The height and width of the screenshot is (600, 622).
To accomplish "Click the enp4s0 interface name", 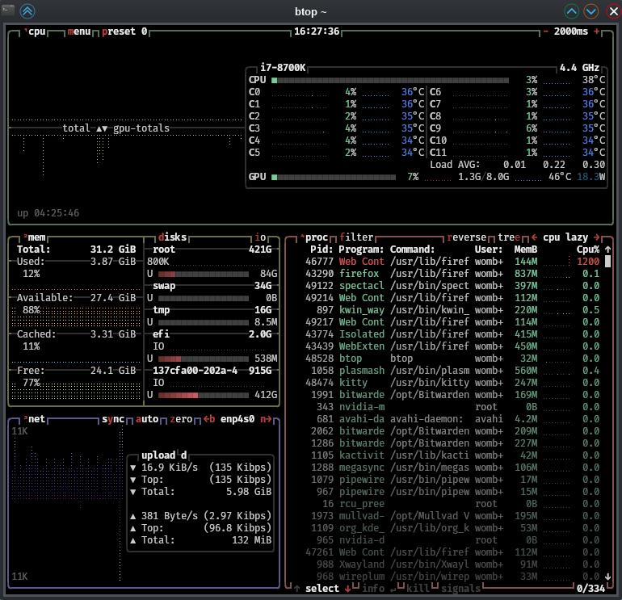I will (x=237, y=419).
